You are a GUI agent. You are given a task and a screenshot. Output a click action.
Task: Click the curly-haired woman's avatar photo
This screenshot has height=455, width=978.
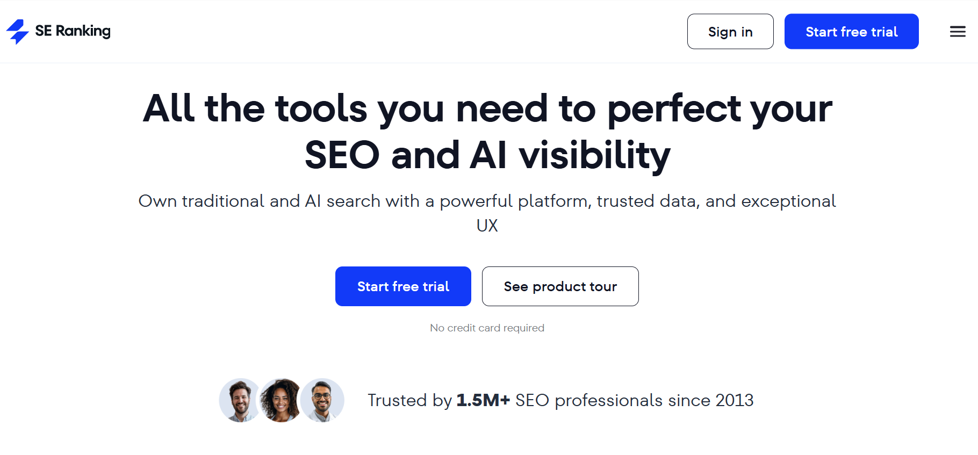281,400
